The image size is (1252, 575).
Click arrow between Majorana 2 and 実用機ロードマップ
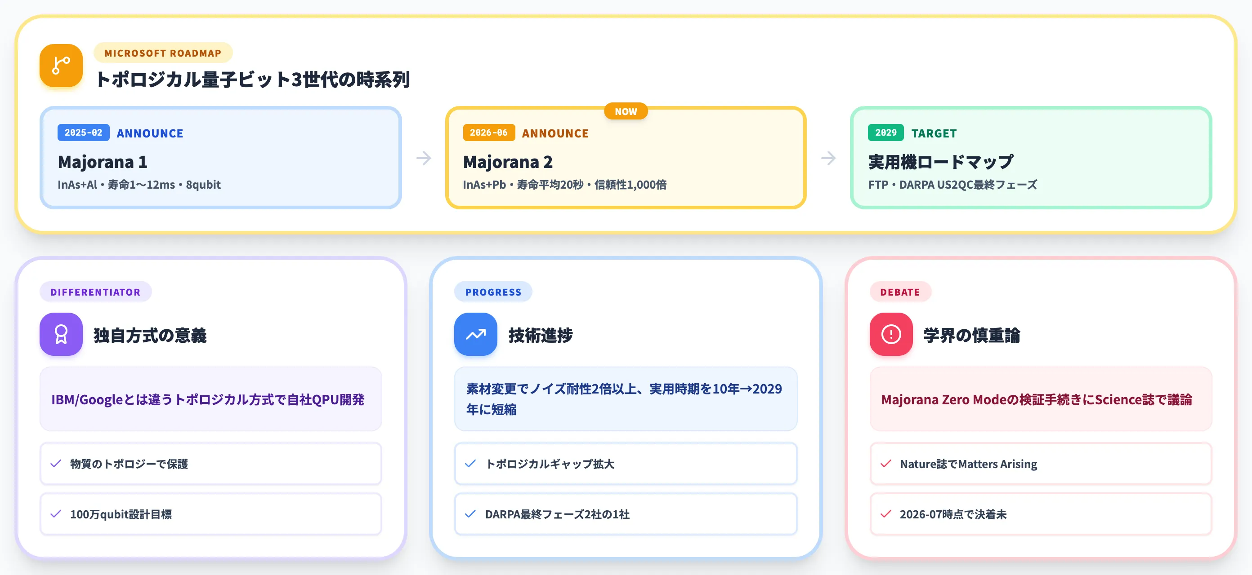tap(828, 158)
